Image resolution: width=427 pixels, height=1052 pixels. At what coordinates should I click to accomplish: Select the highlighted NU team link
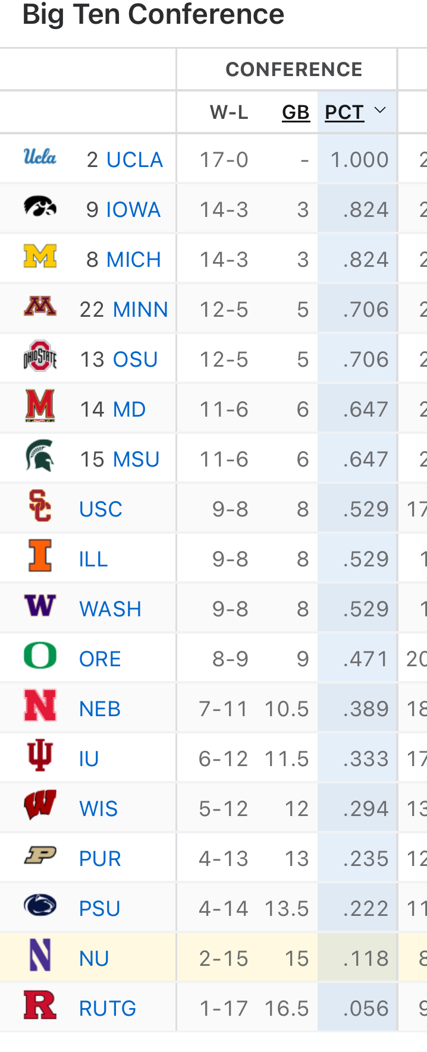pos(94,959)
